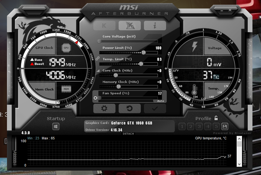Reset settings with the circular arrow button
Viewport: 261px width, 175px height.
pos(130,108)
